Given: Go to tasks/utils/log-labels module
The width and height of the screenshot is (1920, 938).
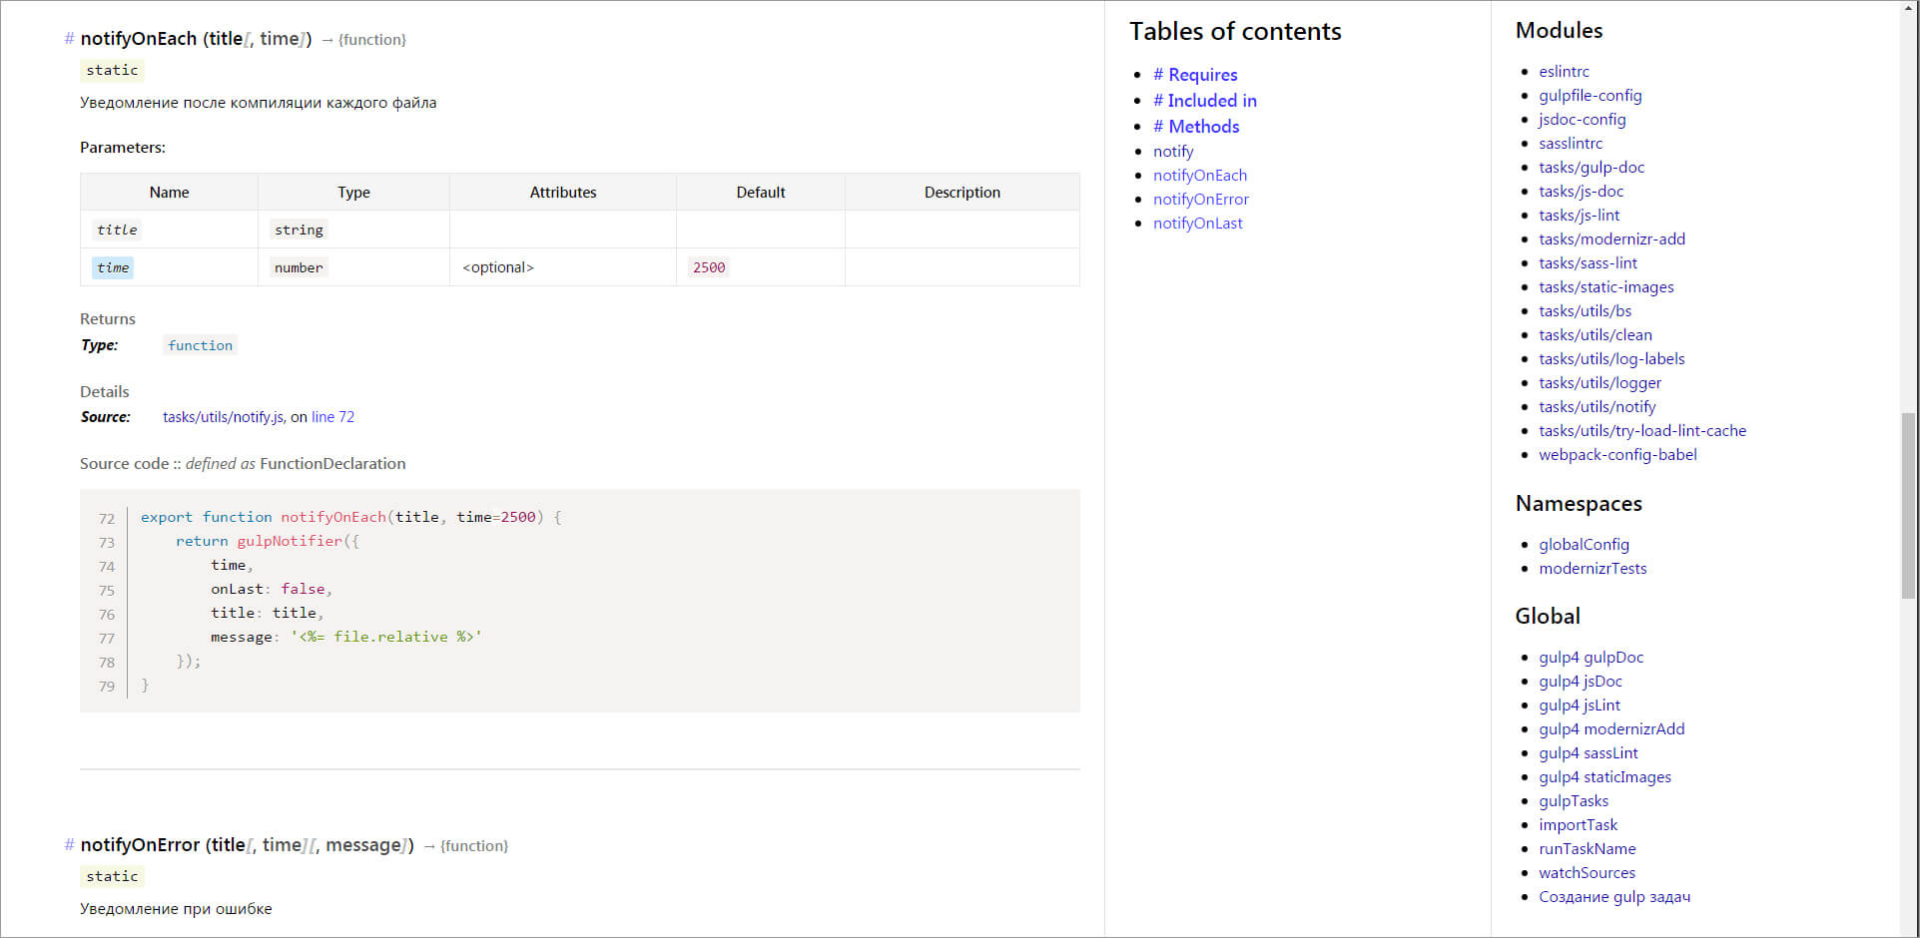Looking at the screenshot, I should coord(1611,359).
